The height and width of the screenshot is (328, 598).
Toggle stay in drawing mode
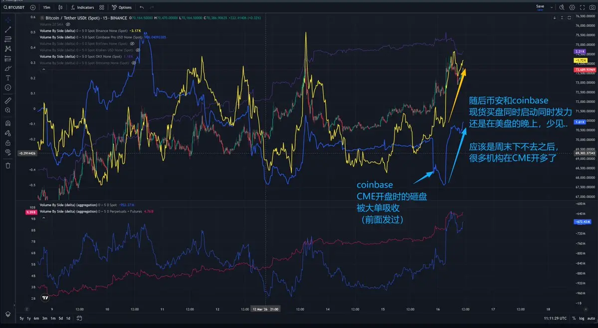[x=8, y=133]
